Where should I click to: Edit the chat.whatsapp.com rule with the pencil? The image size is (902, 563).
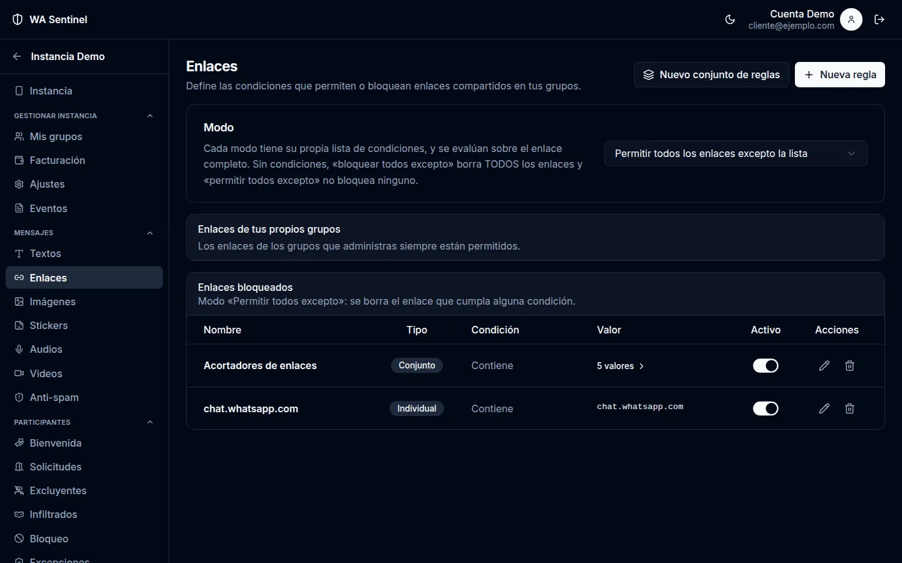click(x=824, y=408)
